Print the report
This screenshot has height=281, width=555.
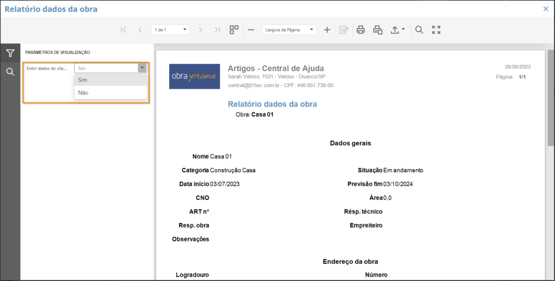click(360, 30)
